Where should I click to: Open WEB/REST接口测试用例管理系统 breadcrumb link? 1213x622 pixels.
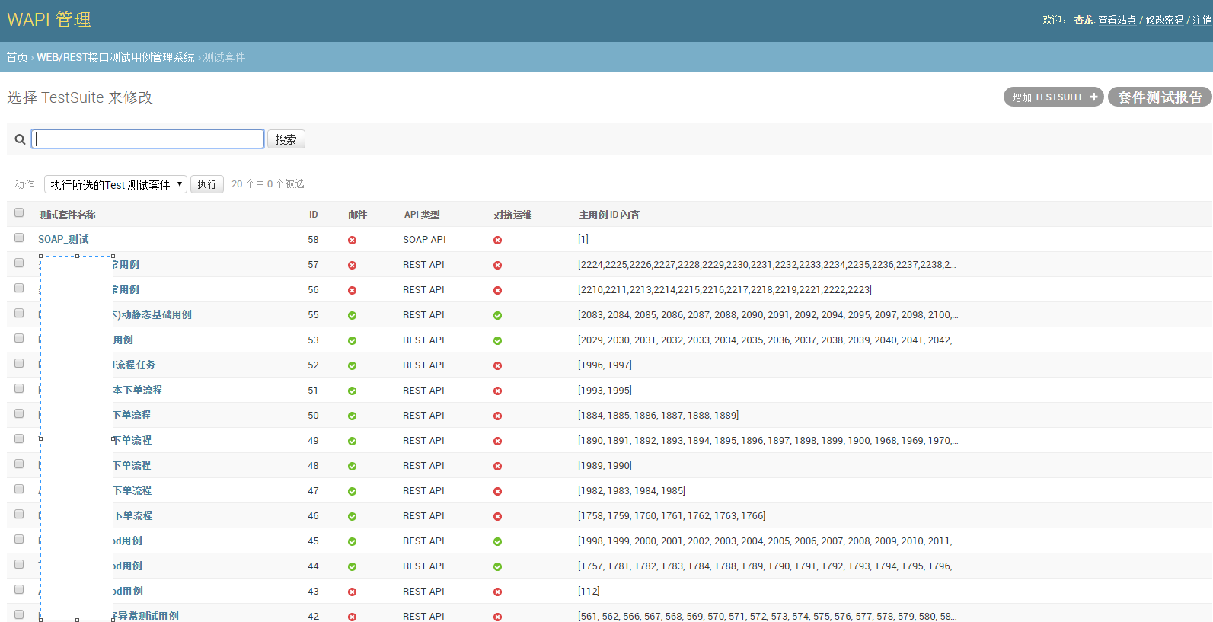point(116,57)
